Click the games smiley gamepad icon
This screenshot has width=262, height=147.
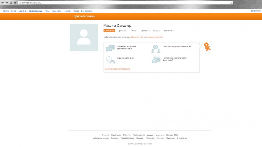110,60
